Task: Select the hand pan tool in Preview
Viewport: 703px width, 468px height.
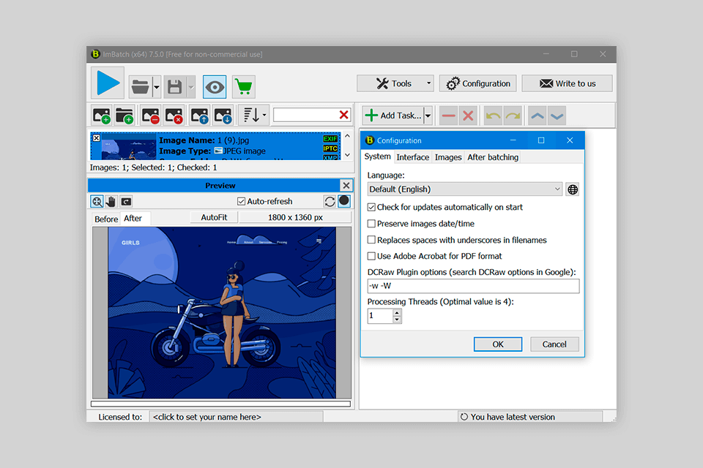Action: 111,202
